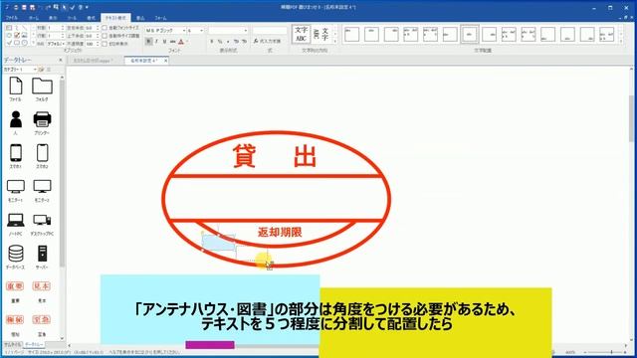
Task: Switch to the 表示 ribbon tab
Action: click(53, 18)
